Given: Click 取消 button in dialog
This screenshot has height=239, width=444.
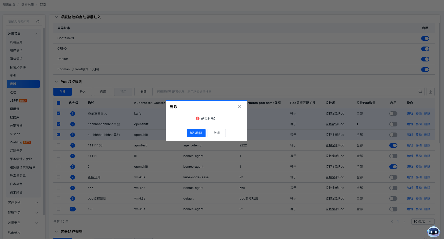Looking at the screenshot, I should [x=217, y=133].
